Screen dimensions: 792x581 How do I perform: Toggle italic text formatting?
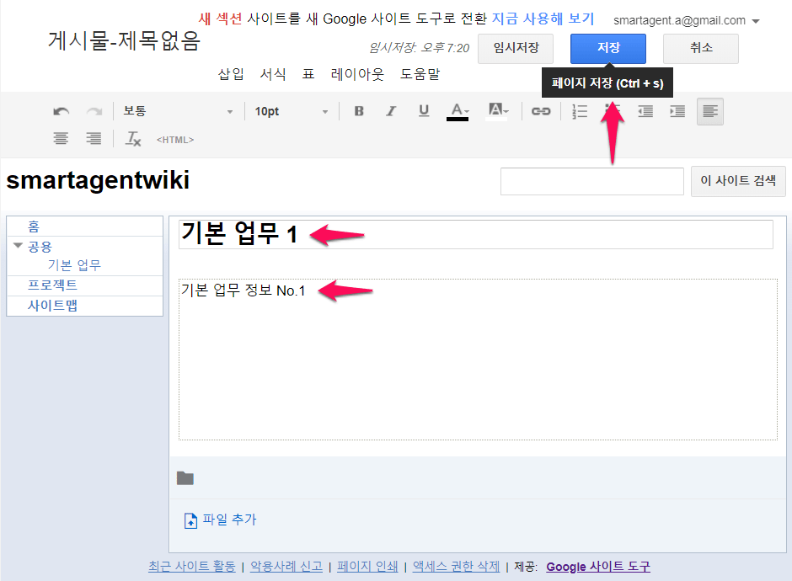391,111
